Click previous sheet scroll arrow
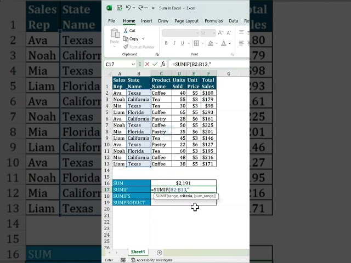This screenshot has height=263, width=351. pyautogui.click(x=110, y=253)
